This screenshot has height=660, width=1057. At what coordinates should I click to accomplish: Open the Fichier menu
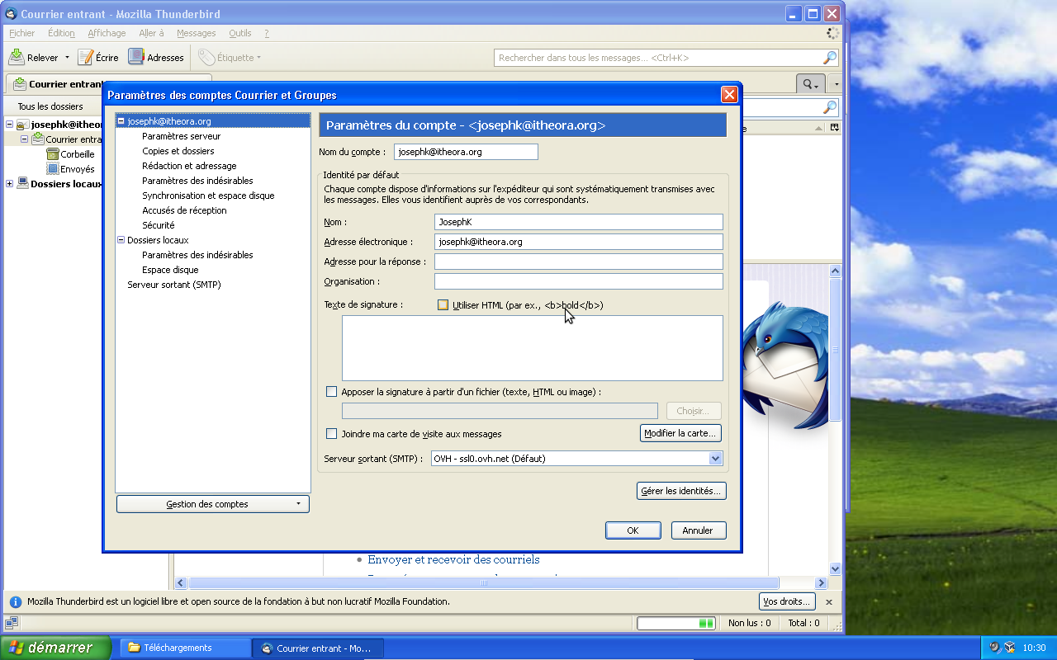tap(22, 33)
